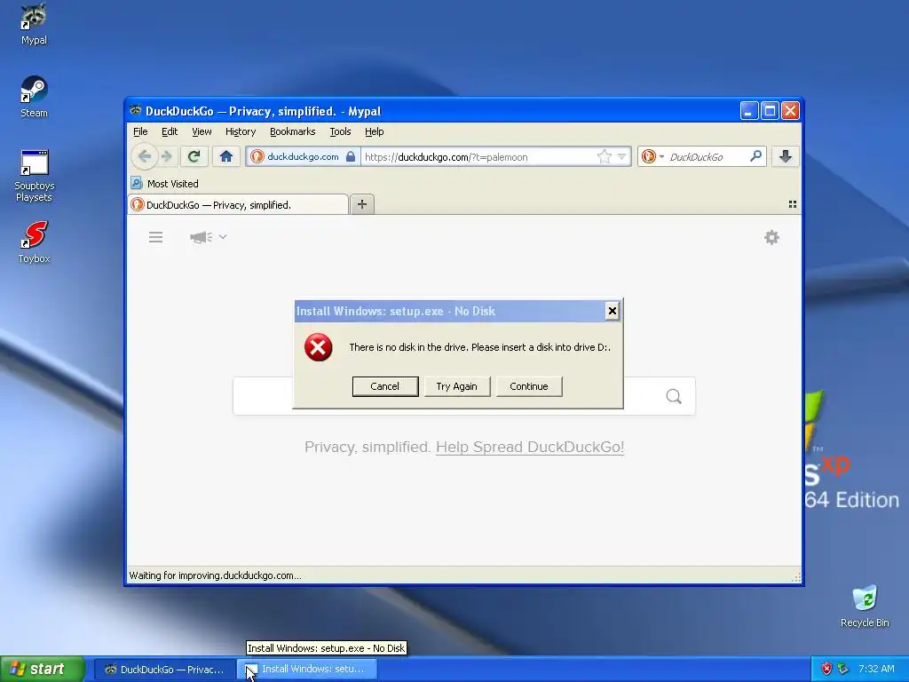
Task: Open the Edit menu
Action: coord(170,131)
